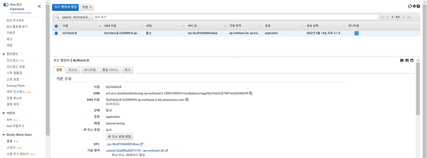The width and height of the screenshot is (427, 158).
Task: Open 가용 영역 column dropdown arrow
Action: click(x=260, y=26)
